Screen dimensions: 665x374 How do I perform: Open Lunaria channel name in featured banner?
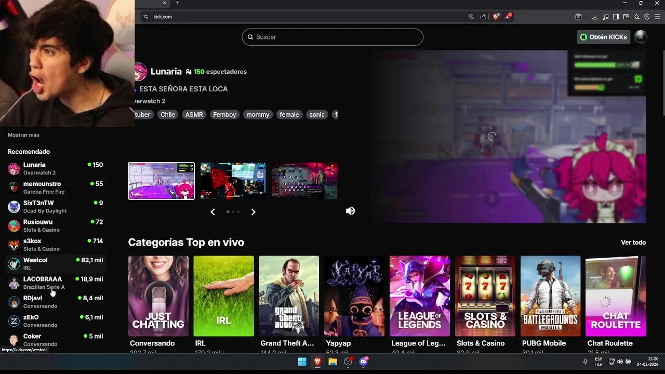tap(166, 72)
